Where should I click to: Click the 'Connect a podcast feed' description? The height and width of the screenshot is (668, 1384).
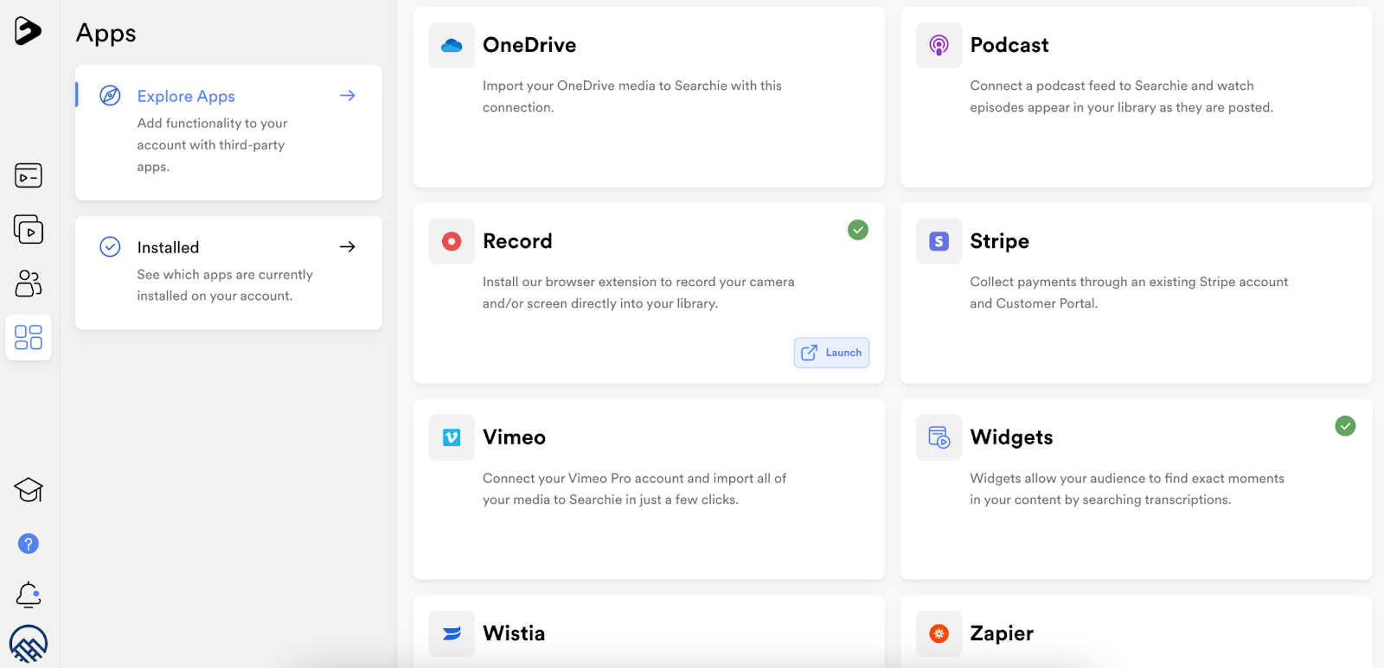tap(1121, 97)
